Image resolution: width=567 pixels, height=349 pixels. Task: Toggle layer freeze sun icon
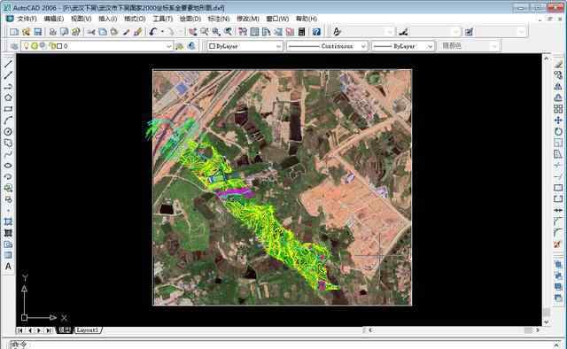click(x=35, y=45)
